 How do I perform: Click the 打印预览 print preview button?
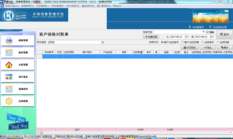(x=189, y=47)
